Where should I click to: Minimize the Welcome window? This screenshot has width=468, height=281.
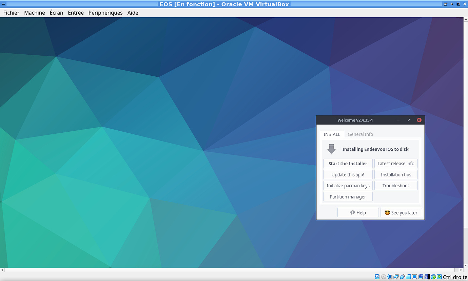(398, 120)
